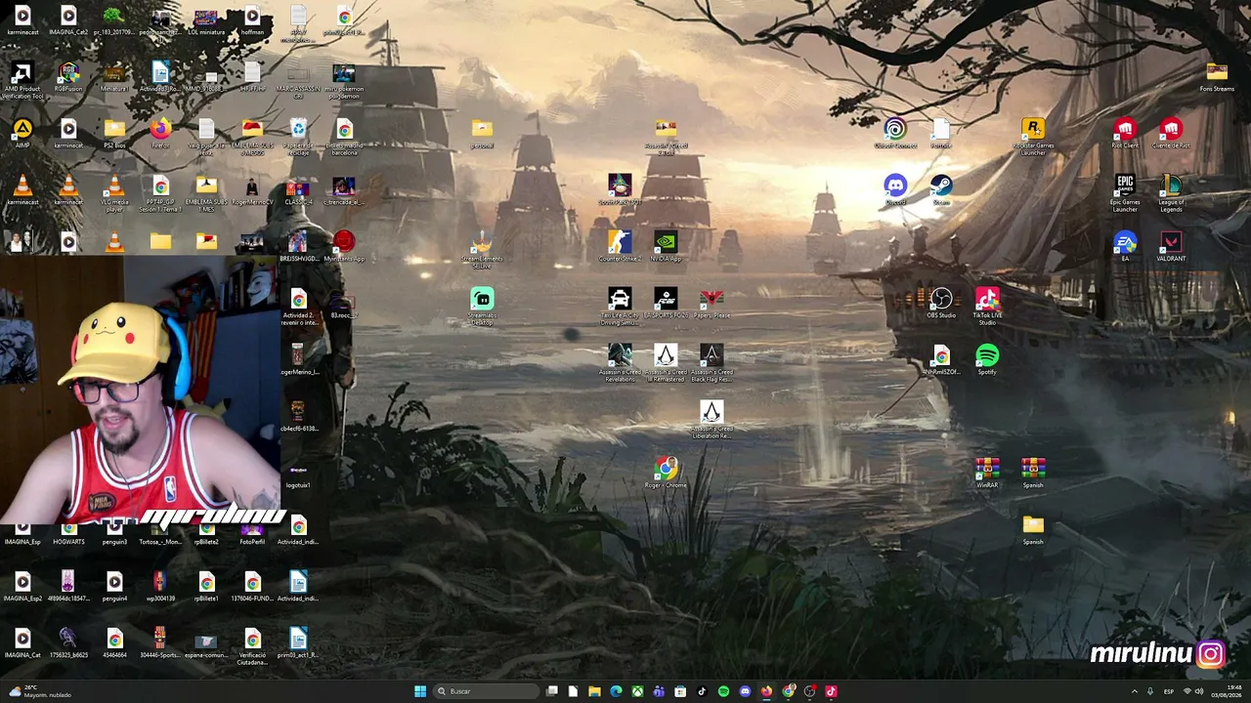Select the Counter-Strike 2 desktop shortcut
This screenshot has width=1251, height=703.
(x=620, y=246)
